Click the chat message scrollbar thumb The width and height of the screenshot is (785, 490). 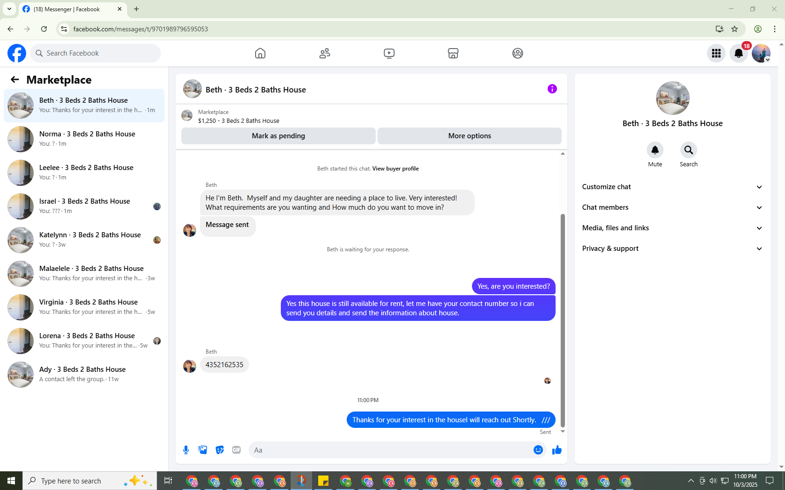point(563,320)
